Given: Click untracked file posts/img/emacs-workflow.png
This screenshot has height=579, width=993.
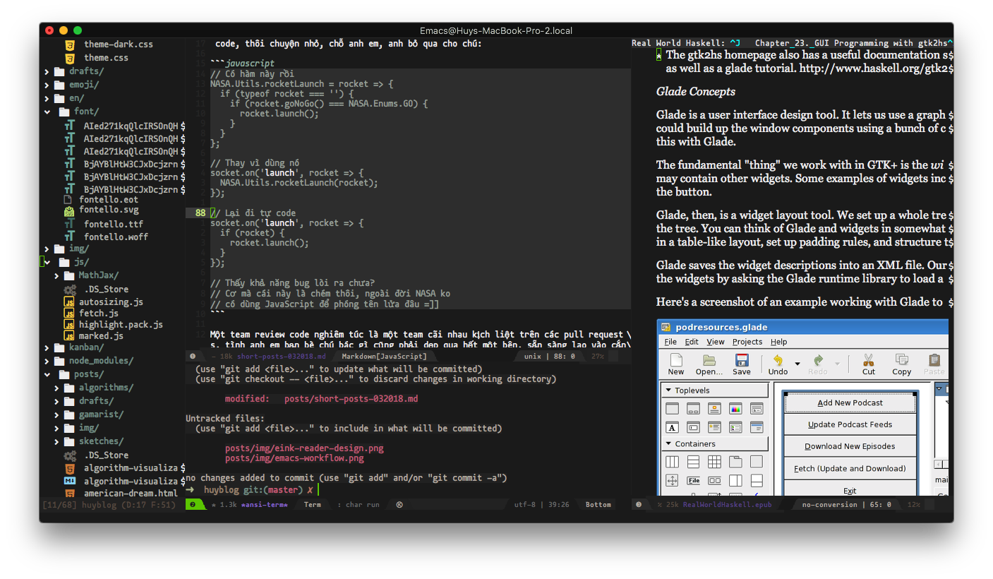Looking at the screenshot, I should click(294, 458).
